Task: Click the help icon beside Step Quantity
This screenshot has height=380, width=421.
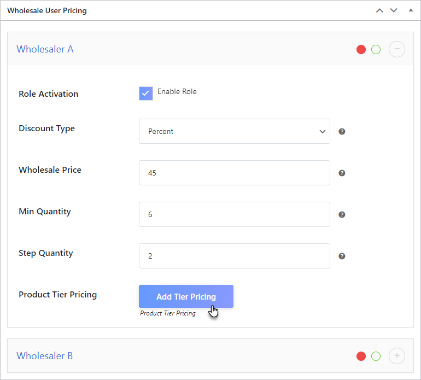Action: tap(342, 256)
